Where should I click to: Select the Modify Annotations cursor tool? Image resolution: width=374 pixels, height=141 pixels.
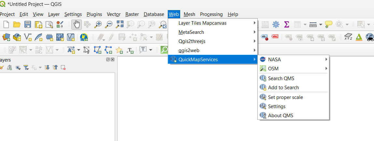tap(86, 49)
